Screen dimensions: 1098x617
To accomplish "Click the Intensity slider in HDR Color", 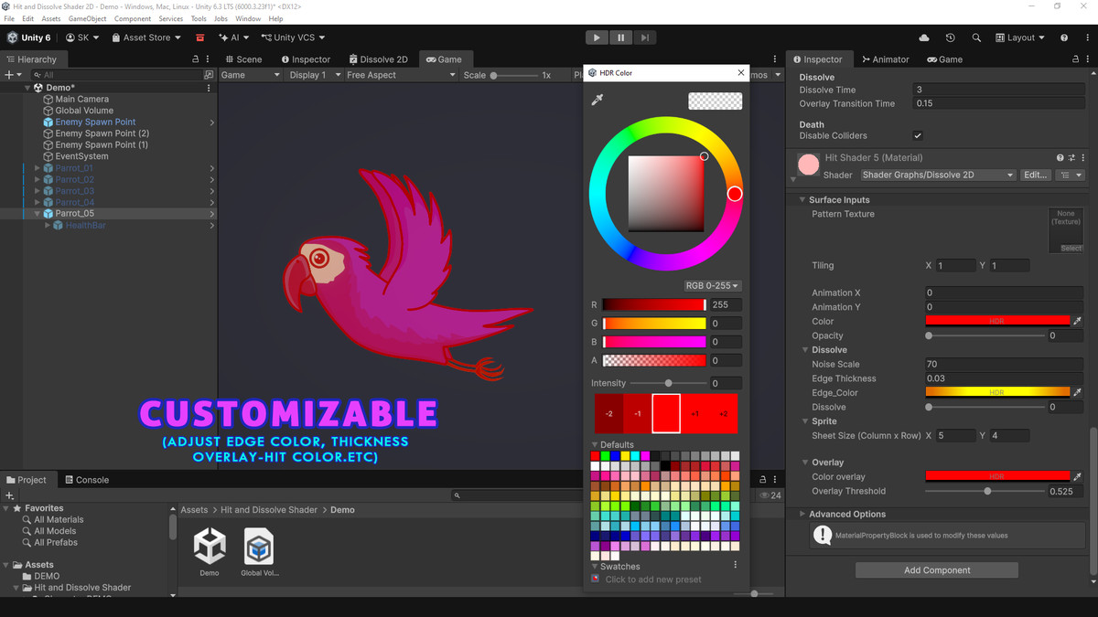I will tap(668, 383).
